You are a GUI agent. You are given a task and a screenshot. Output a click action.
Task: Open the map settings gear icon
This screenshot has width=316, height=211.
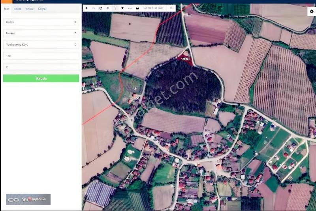tap(312, 11)
